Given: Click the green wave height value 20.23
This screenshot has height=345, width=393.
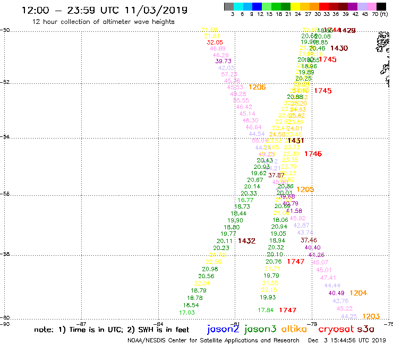Looking at the screenshot, I should (221, 248).
